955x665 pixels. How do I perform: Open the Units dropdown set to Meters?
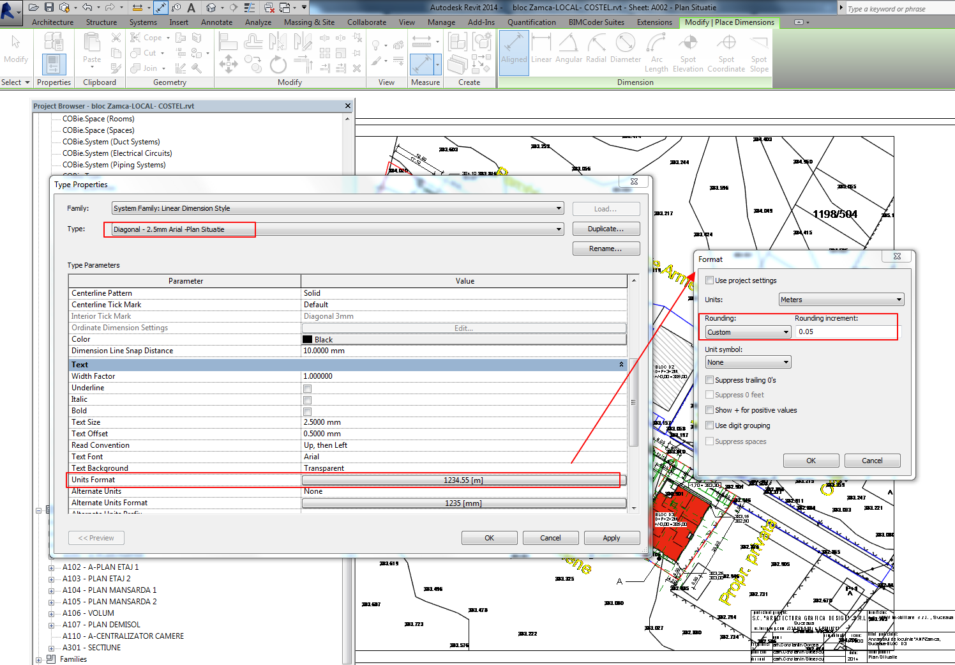point(841,300)
